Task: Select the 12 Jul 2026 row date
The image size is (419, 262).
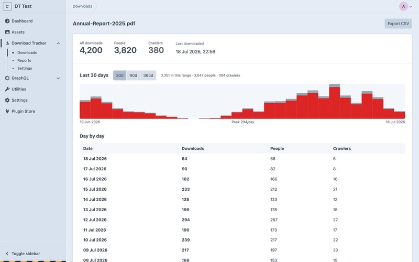Action: (95, 220)
